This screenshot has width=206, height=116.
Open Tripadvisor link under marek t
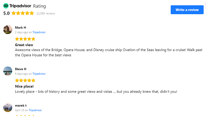35,110
